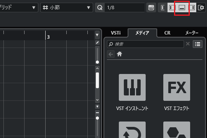The height and width of the screenshot is (138, 207).
Task: Switch to the VSTi tab
Action: (x=116, y=33)
